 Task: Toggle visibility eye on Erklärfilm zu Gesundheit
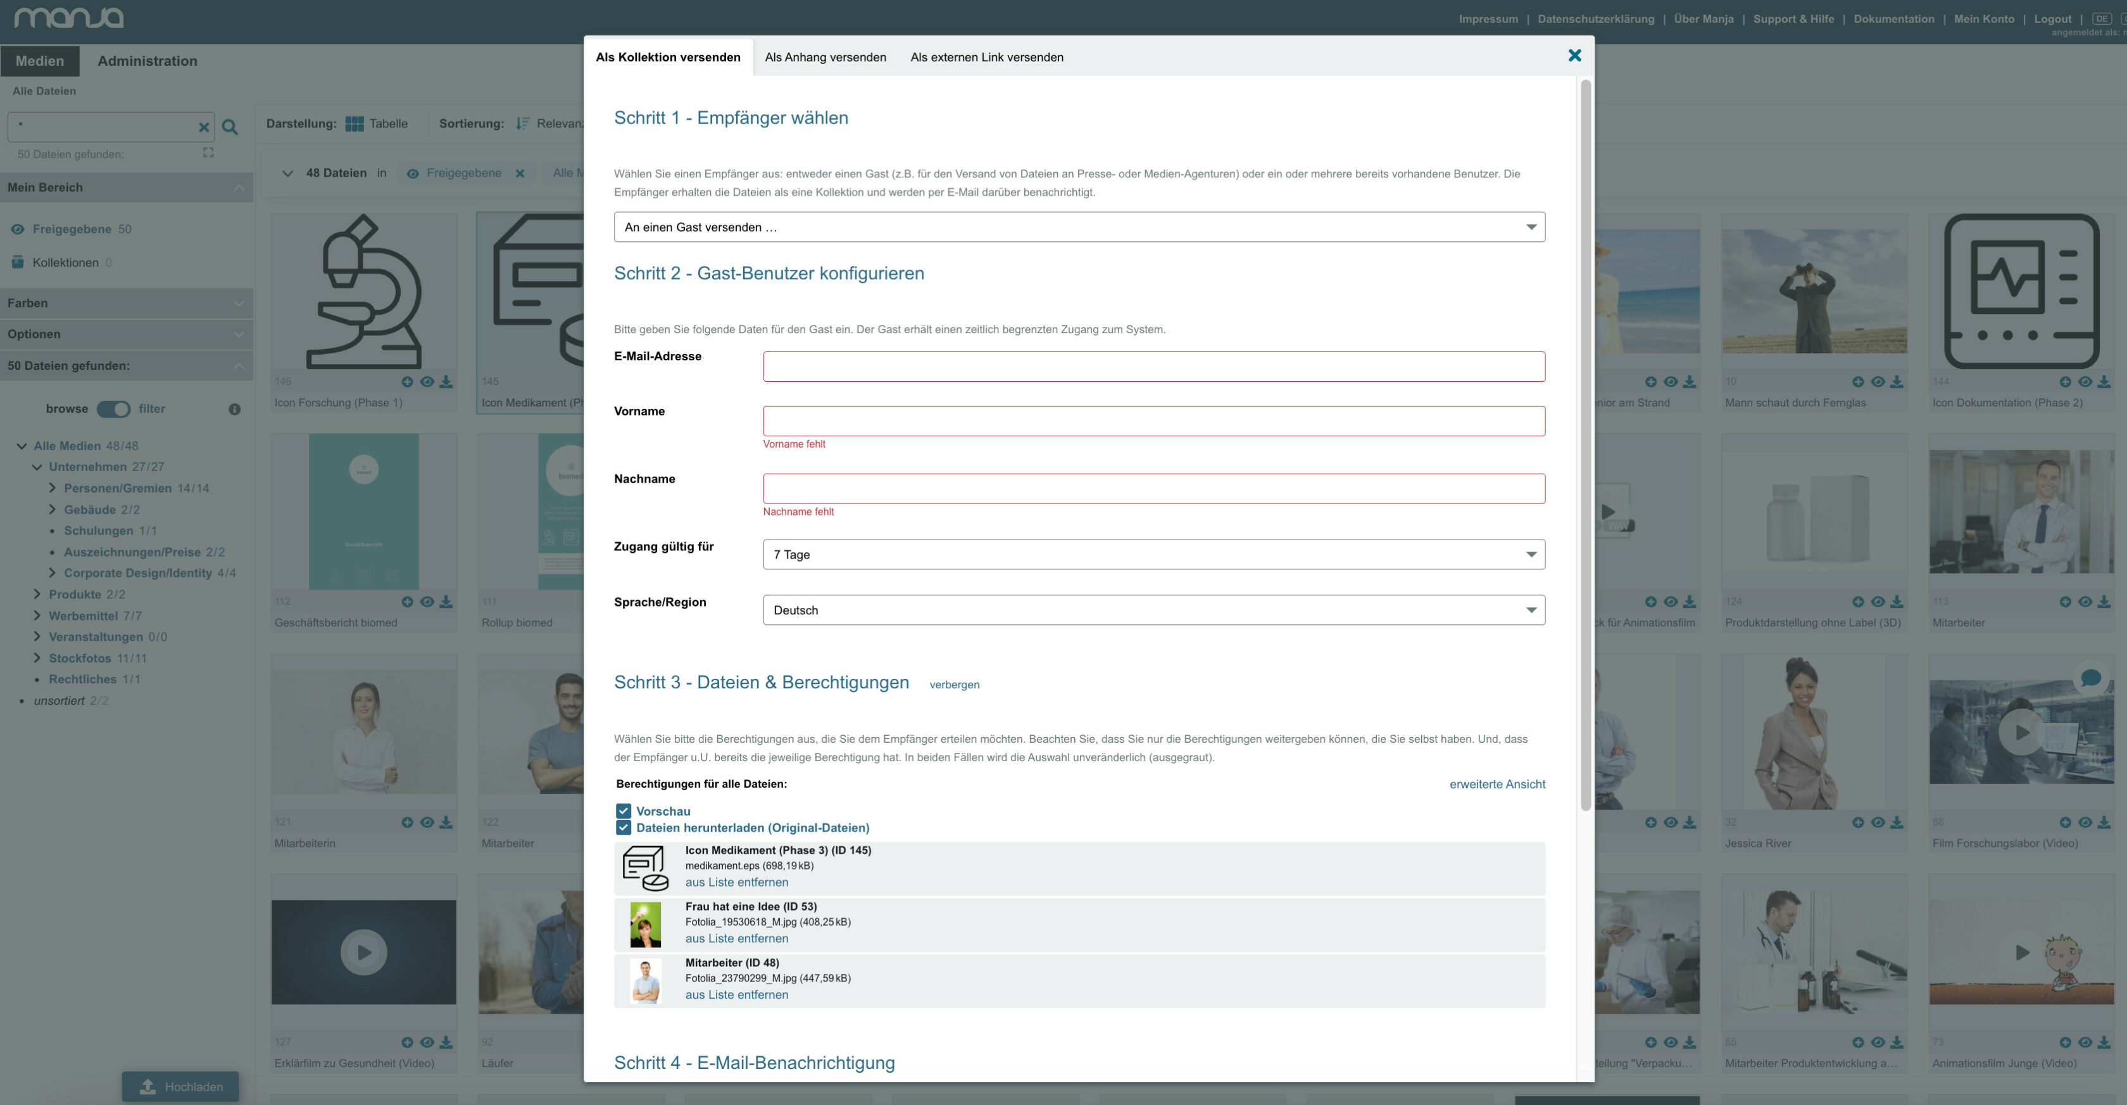427,1042
